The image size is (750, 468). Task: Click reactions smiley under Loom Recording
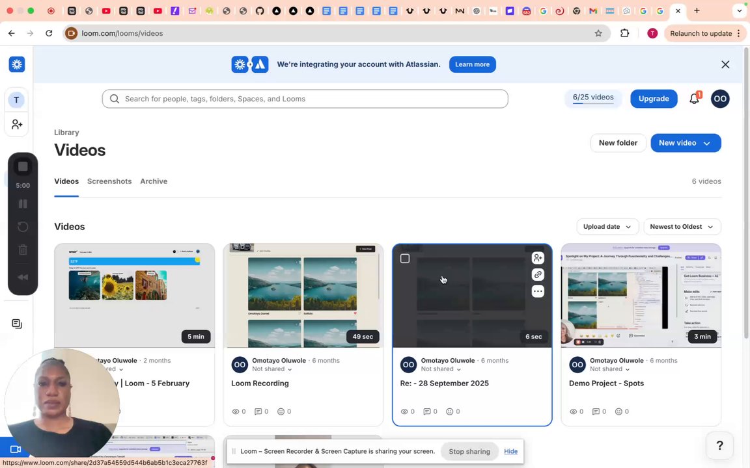[281, 411]
